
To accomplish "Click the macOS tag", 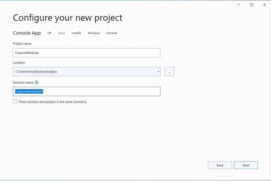I will 76,33.
